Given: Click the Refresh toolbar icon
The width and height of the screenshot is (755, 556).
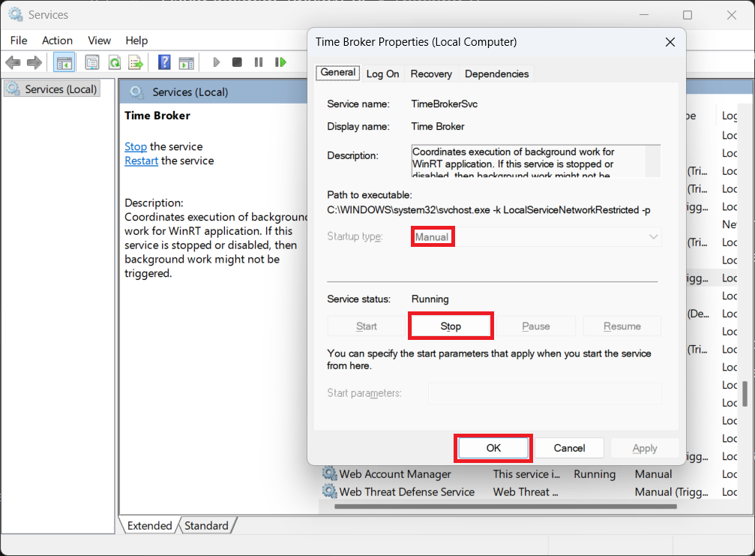Looking at the screenshot, I should coord(114,62).
